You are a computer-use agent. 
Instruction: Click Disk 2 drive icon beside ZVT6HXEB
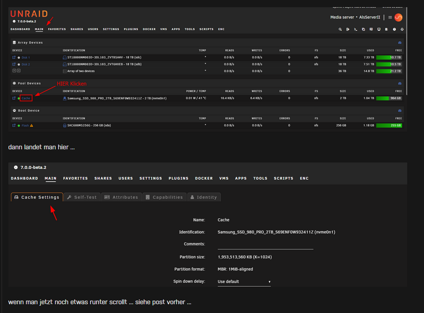click(64, 64)
